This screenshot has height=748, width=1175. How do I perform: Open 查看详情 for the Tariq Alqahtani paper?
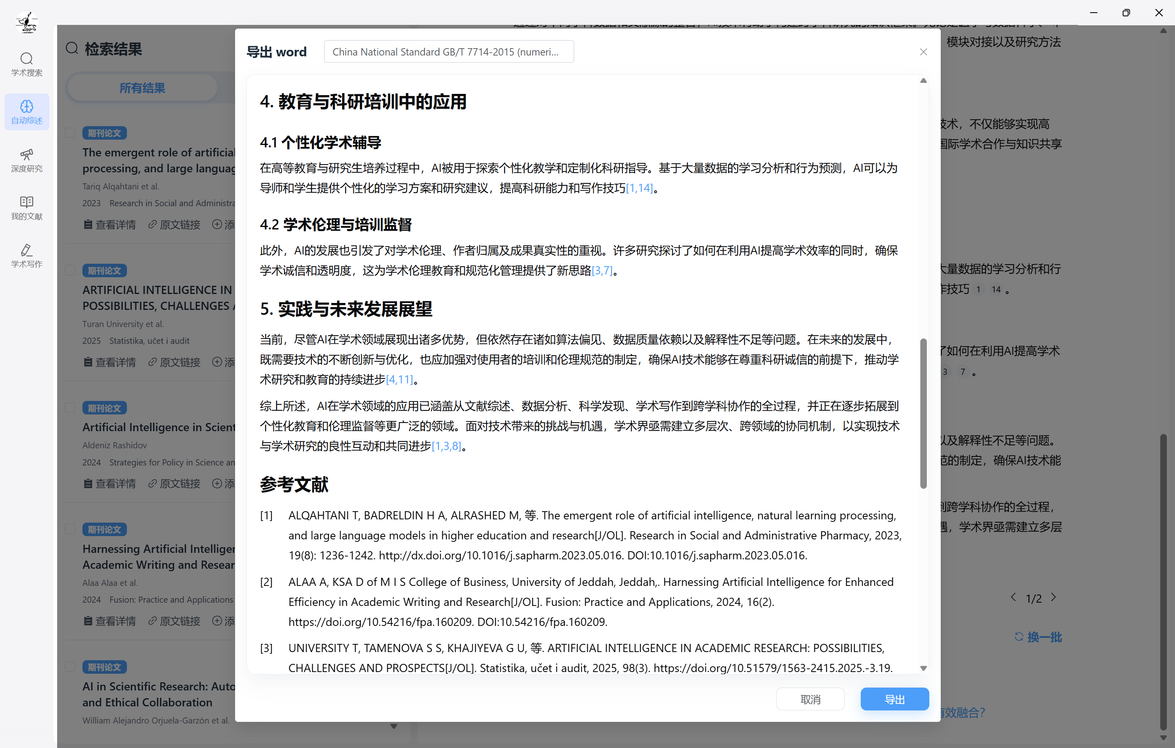click(109, 225)
